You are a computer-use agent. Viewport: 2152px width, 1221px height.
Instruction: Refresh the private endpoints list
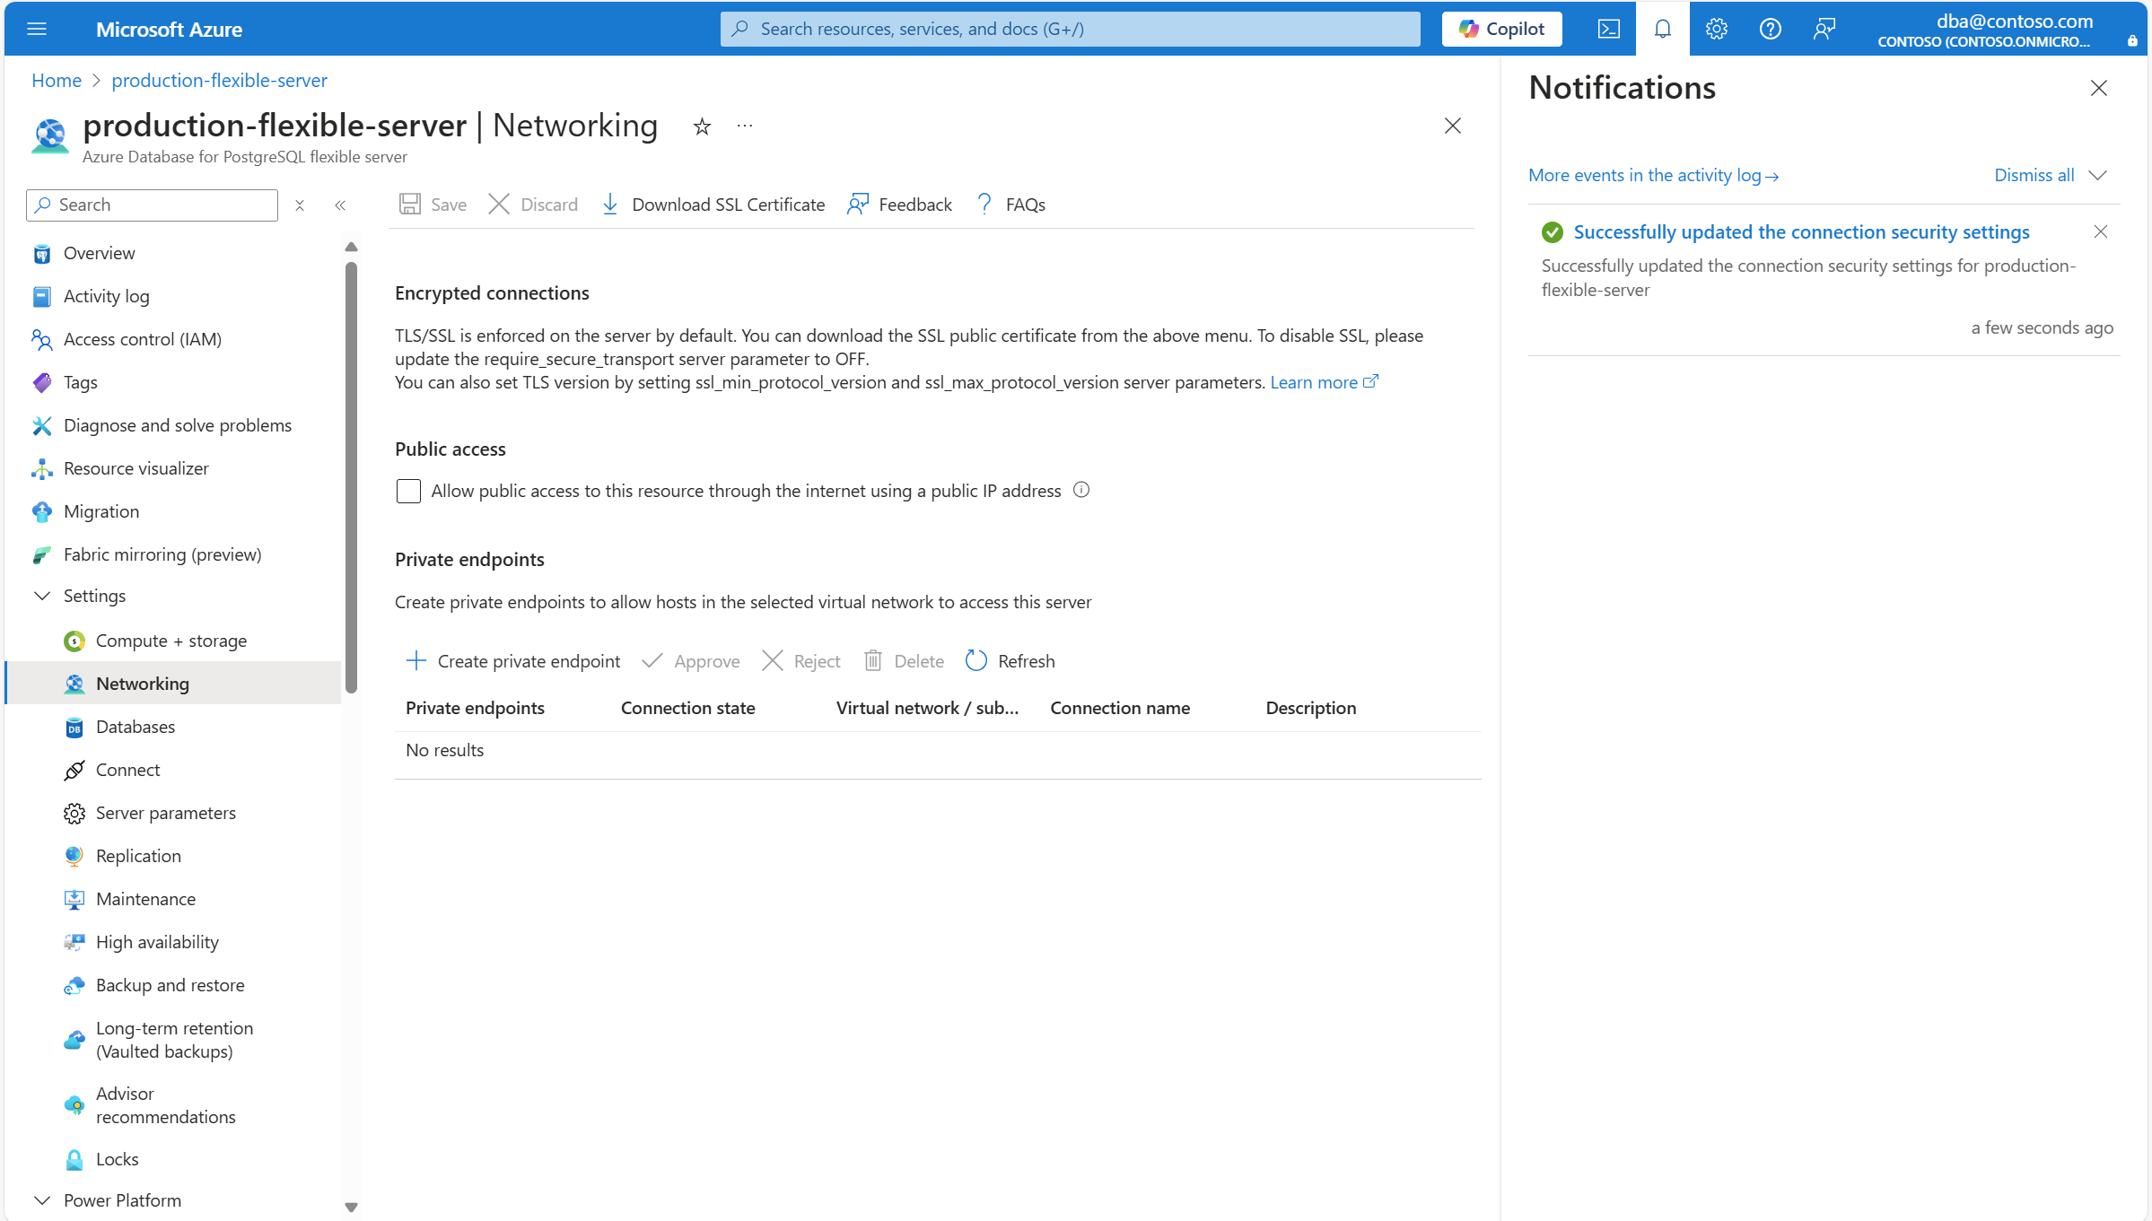pos(1010,660)
